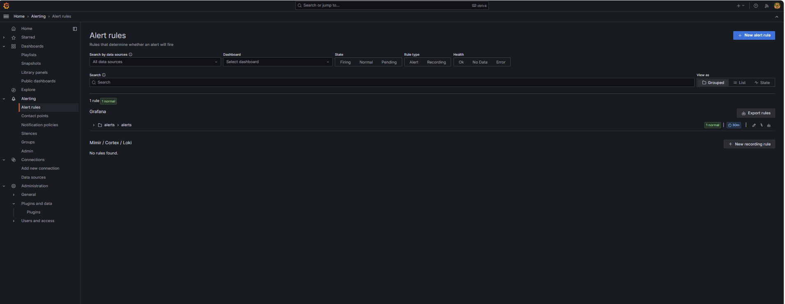The width and height of the screenshot is (785, 304).
Task: Click the alerts folder icon
Action: click(x=100, y=125)
